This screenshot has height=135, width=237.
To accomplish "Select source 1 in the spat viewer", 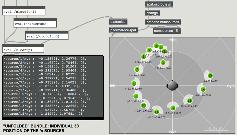I will coord(163,62).
